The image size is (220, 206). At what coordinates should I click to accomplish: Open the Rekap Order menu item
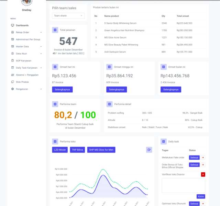click(22, 32)
